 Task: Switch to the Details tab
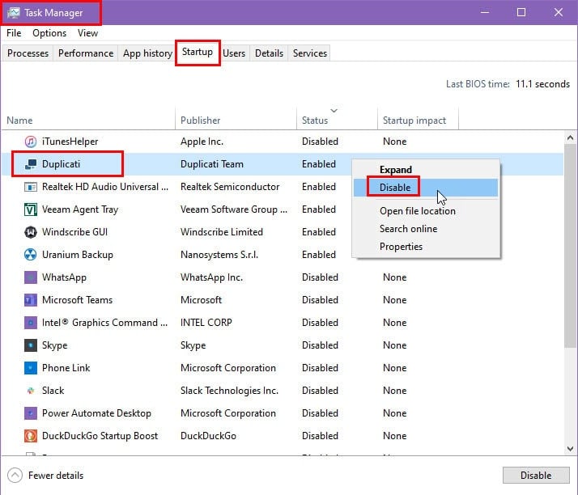269,53
